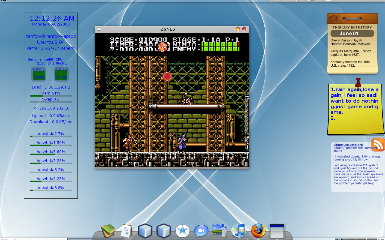Click the sticky note text about rain

pyautogui.click(x=354, y=101)
